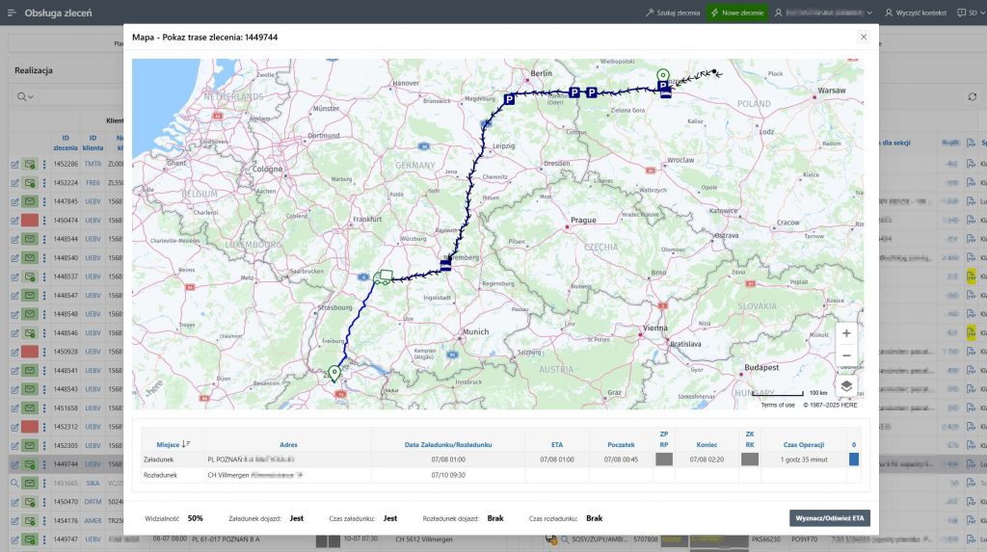Click client code SIKA in background list

coord(93,483)
